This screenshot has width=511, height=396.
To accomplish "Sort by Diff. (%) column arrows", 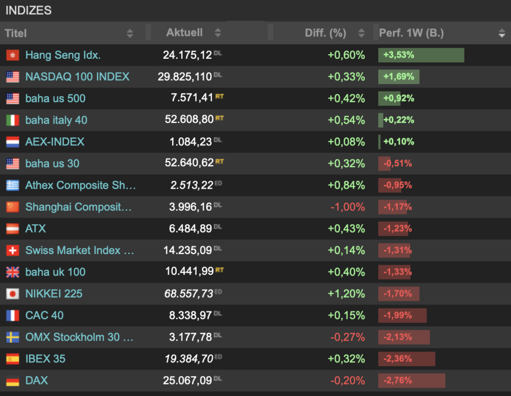I will tap(361, 33).
